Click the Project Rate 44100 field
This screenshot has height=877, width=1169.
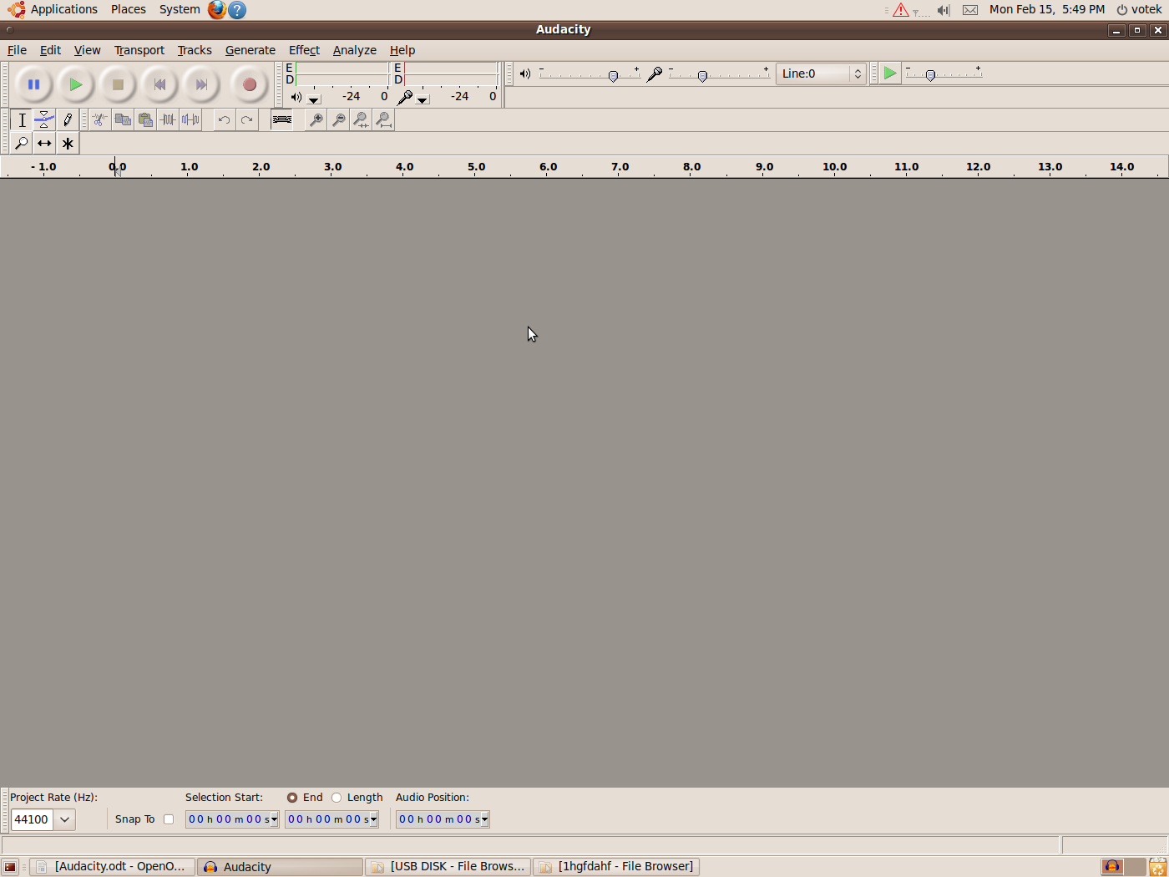(x=33, y=819)
